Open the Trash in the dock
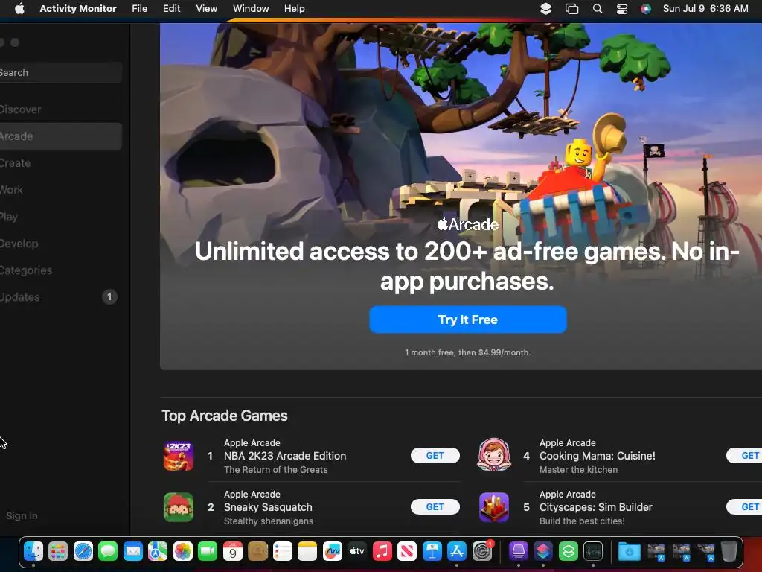 729,551
